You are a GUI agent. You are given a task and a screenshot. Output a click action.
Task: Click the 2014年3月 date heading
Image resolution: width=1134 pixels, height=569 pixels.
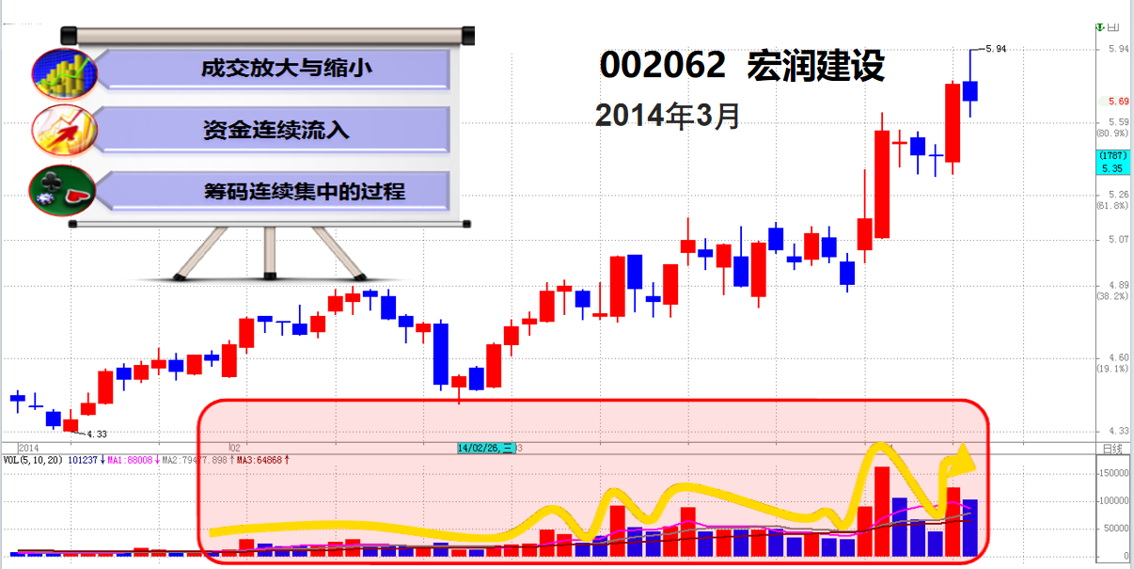coord(668,115)
